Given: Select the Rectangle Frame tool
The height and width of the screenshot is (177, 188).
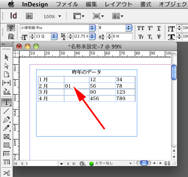Looking at the screenshot, I should click(6, 137).
